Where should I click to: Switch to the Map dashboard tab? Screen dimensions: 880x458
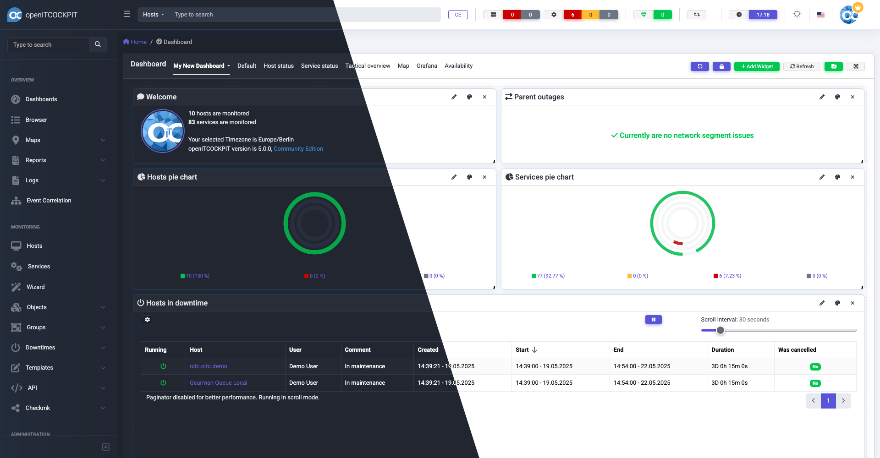coord(403,66)
